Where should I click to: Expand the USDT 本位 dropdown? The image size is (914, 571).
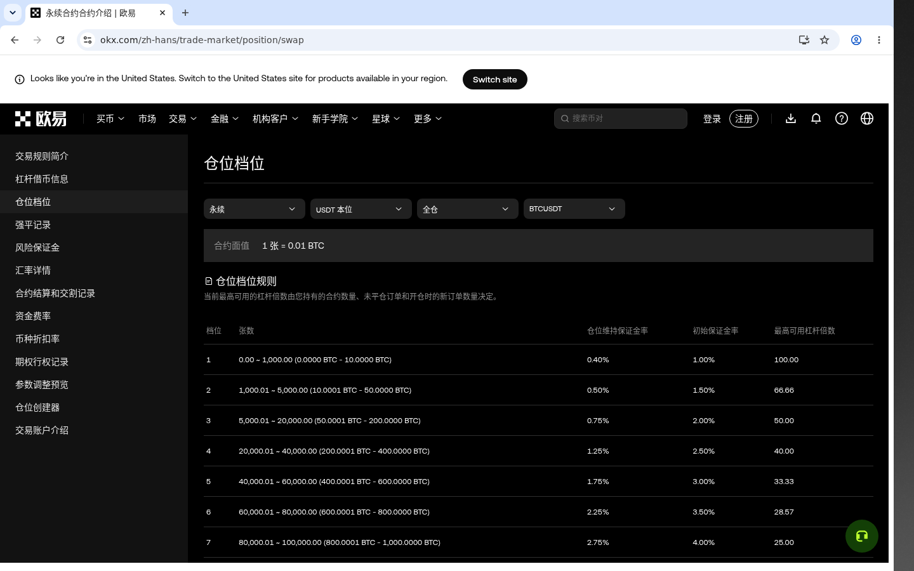pyautogui.click(x=361, y=209)
